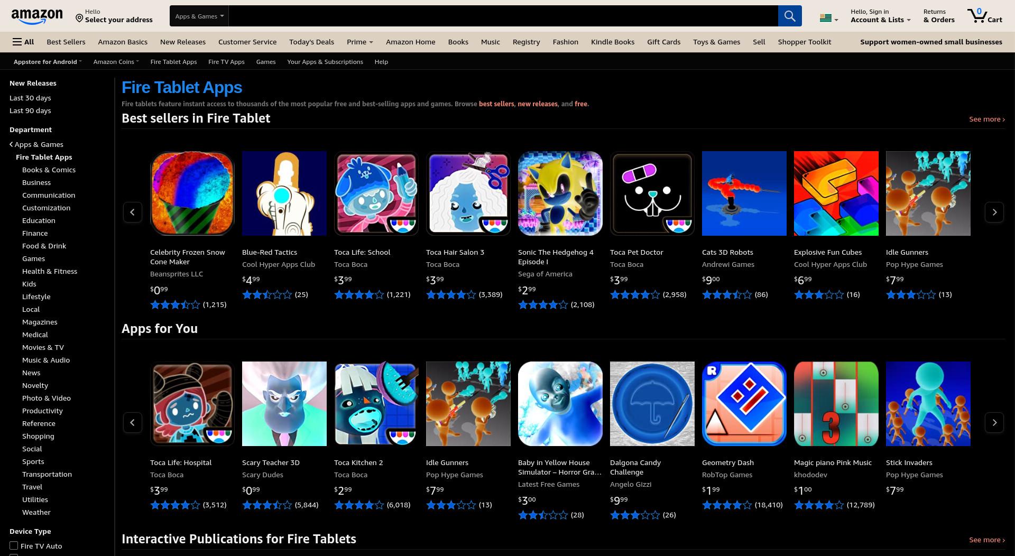Viewport: 1015px width, 556px height.
Task: Open Help in subnav bar
Action: pyautogui.click(x=381, y=62)
